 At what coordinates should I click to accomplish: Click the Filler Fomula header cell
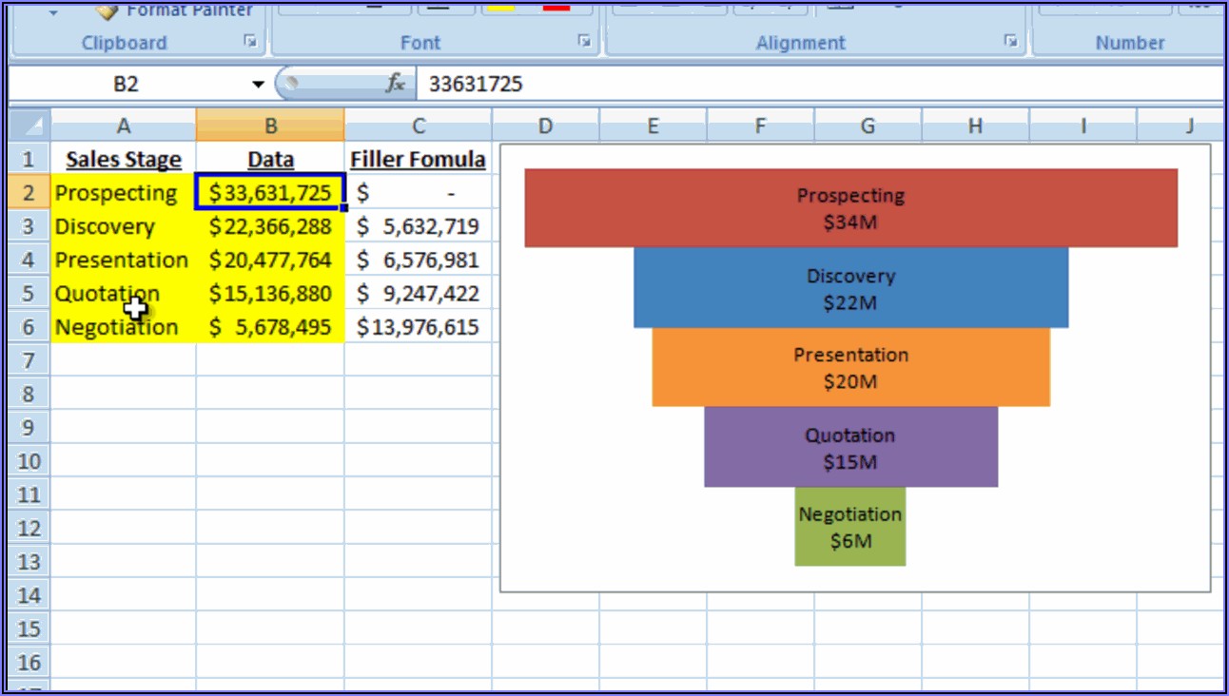tap(419, 160)
